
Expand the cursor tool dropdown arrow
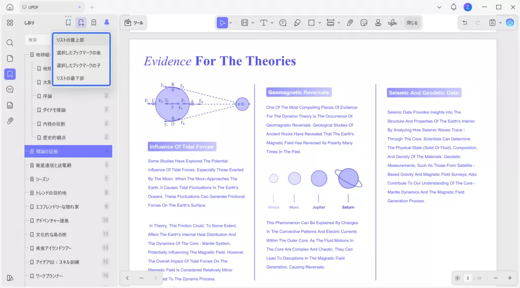tap(231, 23)
